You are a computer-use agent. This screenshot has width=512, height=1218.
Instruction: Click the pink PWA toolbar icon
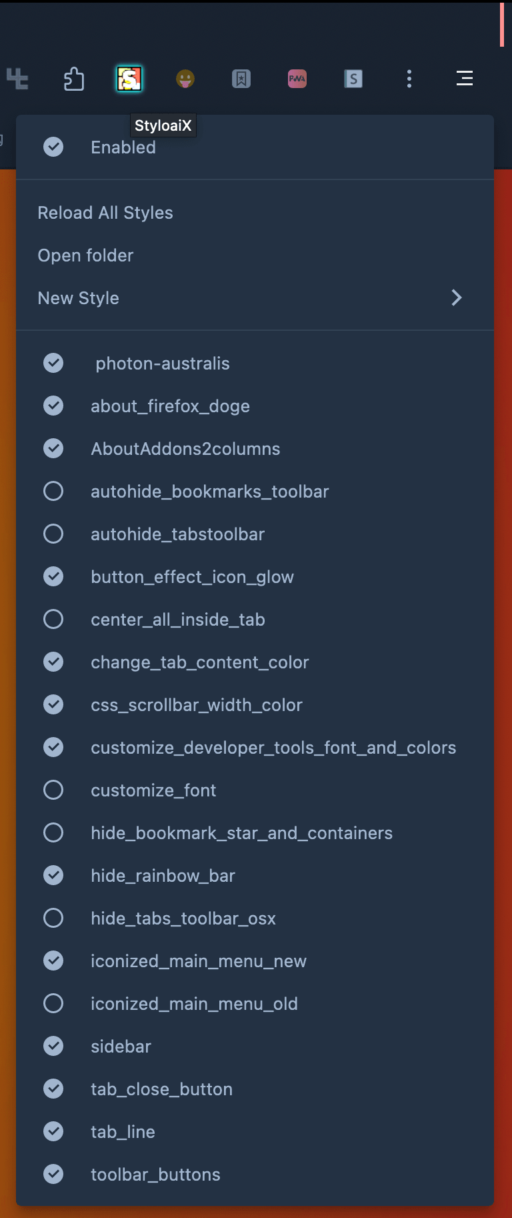click(297, 79)
